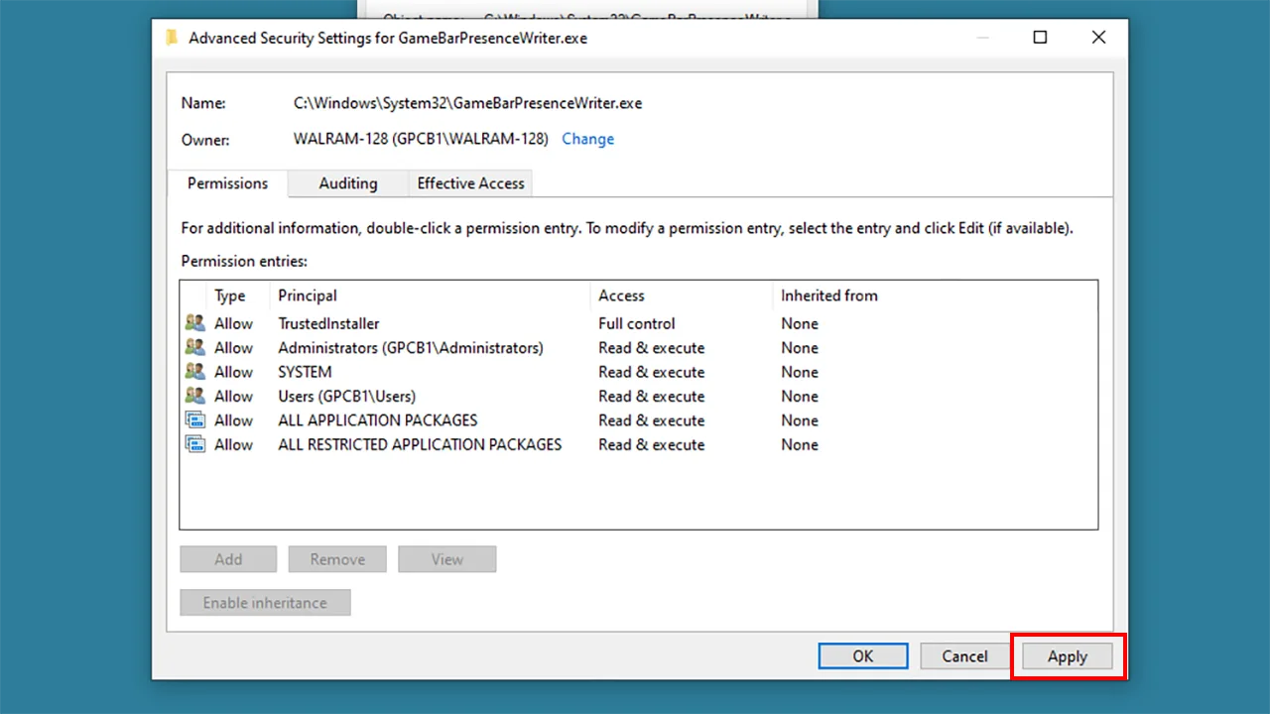Open the Auditing tab
1270x714 pixels.
348,183
